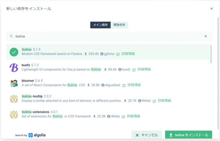Focus the bulma search input field
Screen dimensions: 220x141
pyautogui.click(x=109, y=36)
